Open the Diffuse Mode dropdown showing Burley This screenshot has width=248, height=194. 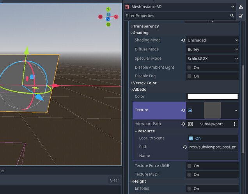pyautogui.click(x=213, y=50)
